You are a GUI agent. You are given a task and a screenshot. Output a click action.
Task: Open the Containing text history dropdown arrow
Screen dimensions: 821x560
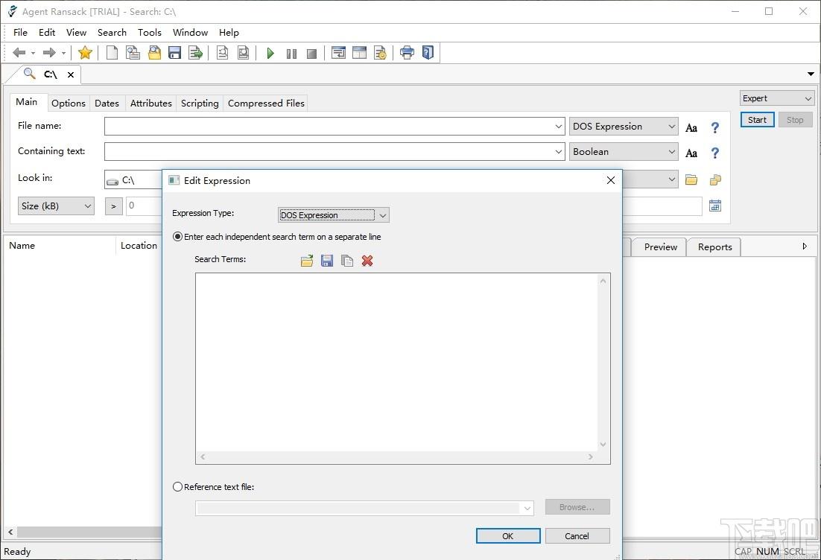click(558, 152)
